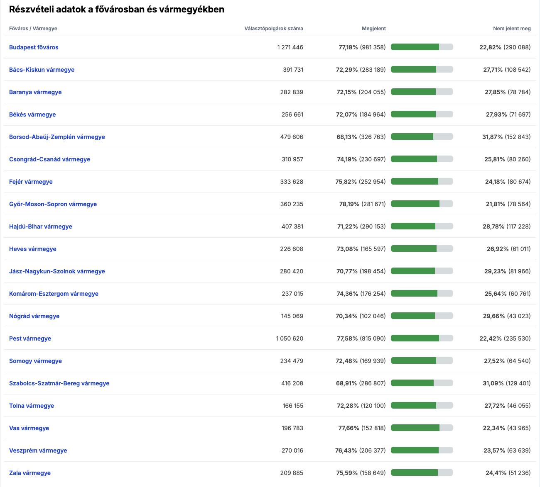This screenshot has height=487, width=540.
Task: Open Komárom-Esztergom vármegye link
Action: (x=54, y=294)
